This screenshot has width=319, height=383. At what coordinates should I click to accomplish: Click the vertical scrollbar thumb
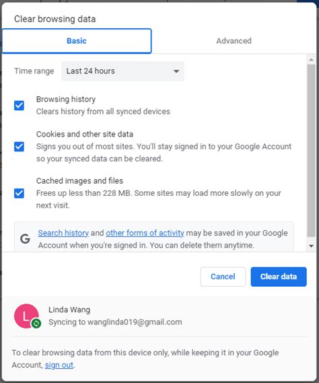pyautogui.click(x=311, y=151)
